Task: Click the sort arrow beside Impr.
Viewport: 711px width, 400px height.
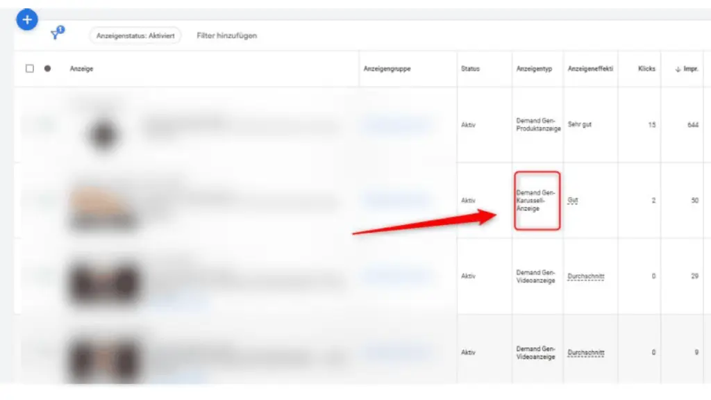Action: pos(679,68)
